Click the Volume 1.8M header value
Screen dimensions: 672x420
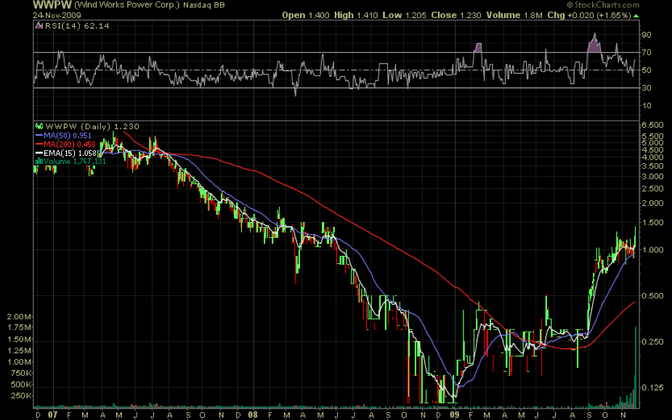coord(514,15)
